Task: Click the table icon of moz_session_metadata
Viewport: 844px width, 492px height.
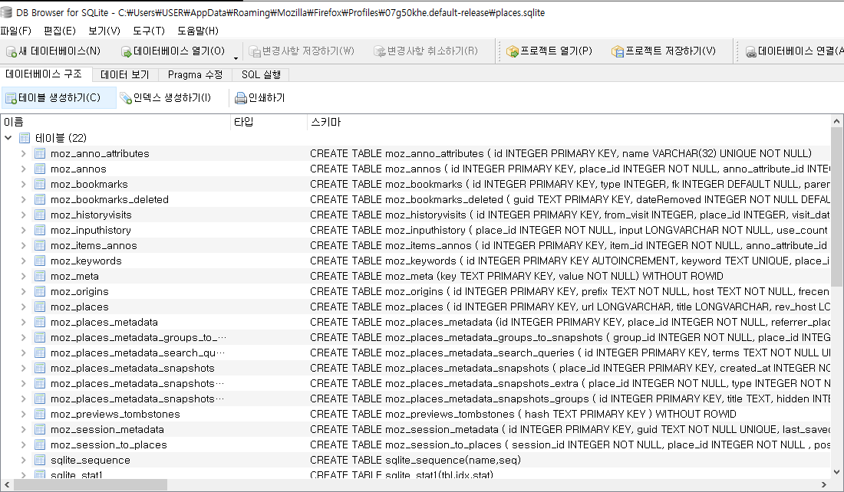Action: (x=40, y=430)
